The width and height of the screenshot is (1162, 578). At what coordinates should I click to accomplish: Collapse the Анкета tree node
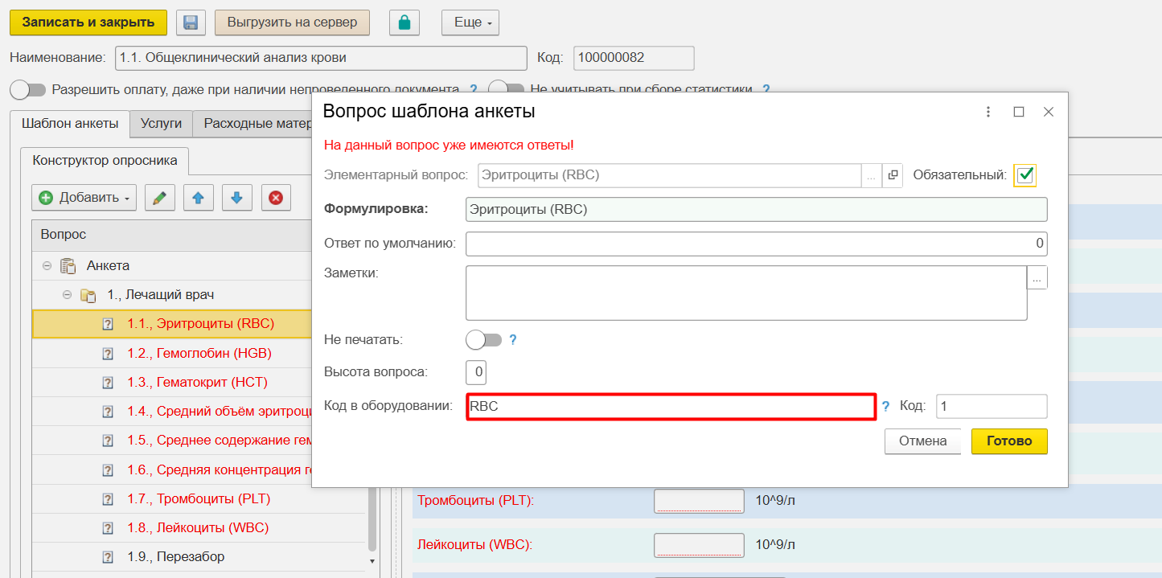coord(47,265)
